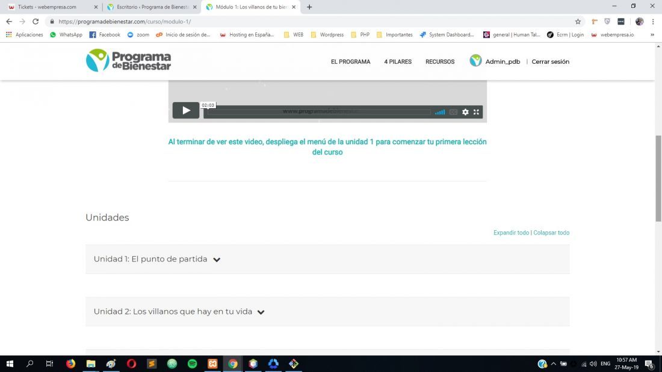Go back in browser history
This screenshot has width=662, height=372.
point(9,22)
